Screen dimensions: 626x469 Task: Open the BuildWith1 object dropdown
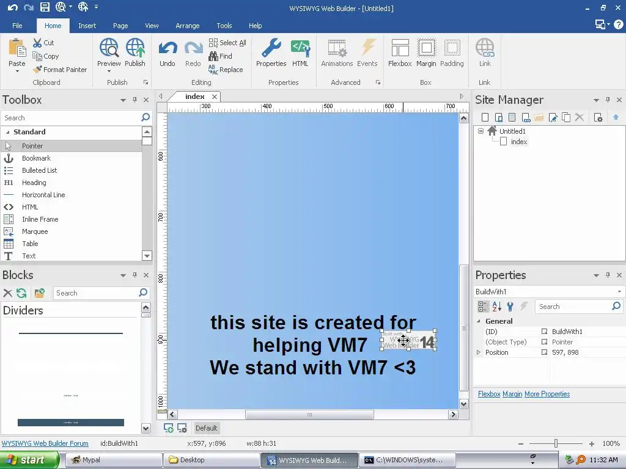(619, 291)
